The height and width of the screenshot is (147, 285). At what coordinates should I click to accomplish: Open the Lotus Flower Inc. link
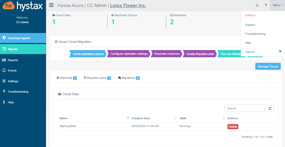click(128, 5)
